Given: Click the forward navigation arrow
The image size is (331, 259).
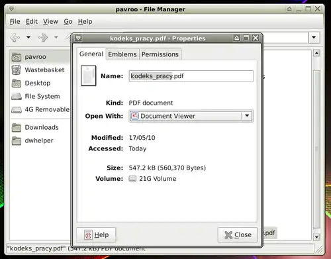Looking at the screenshot, I should click(43, 37).
